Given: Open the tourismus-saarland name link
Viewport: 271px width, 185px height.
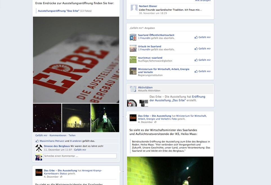Looking at the screenshot, I should click(150, 58).
